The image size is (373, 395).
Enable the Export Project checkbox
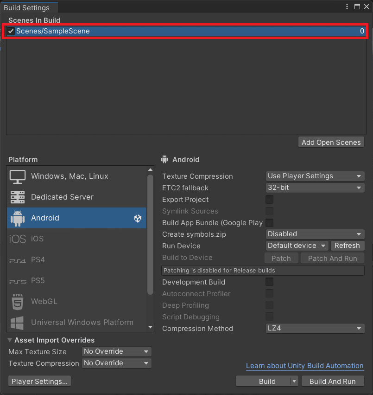pyautogui.click(x=269, y=200)
